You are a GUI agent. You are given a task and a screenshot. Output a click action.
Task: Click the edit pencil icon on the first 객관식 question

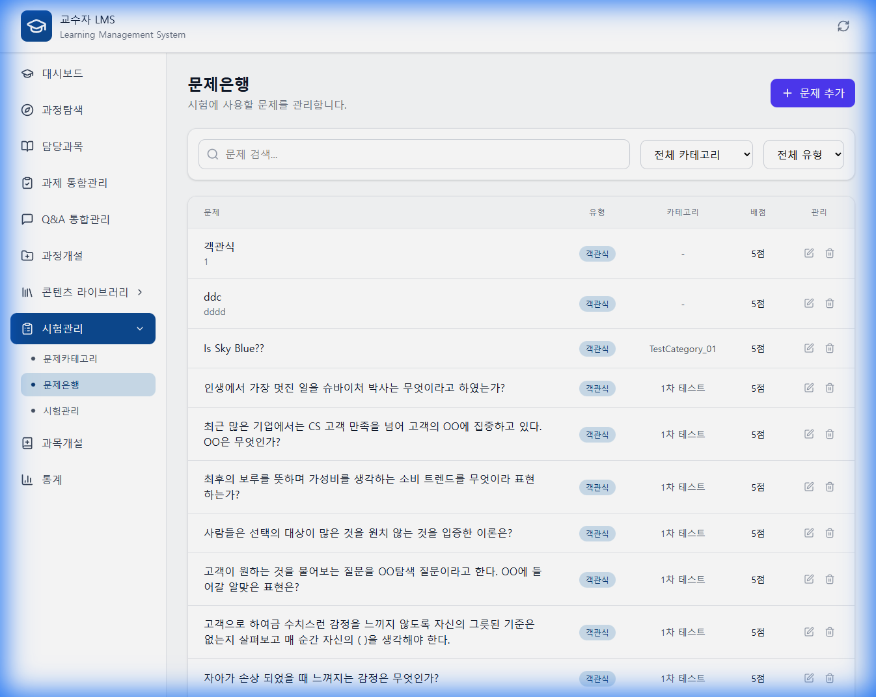click(x=808, y=253)
